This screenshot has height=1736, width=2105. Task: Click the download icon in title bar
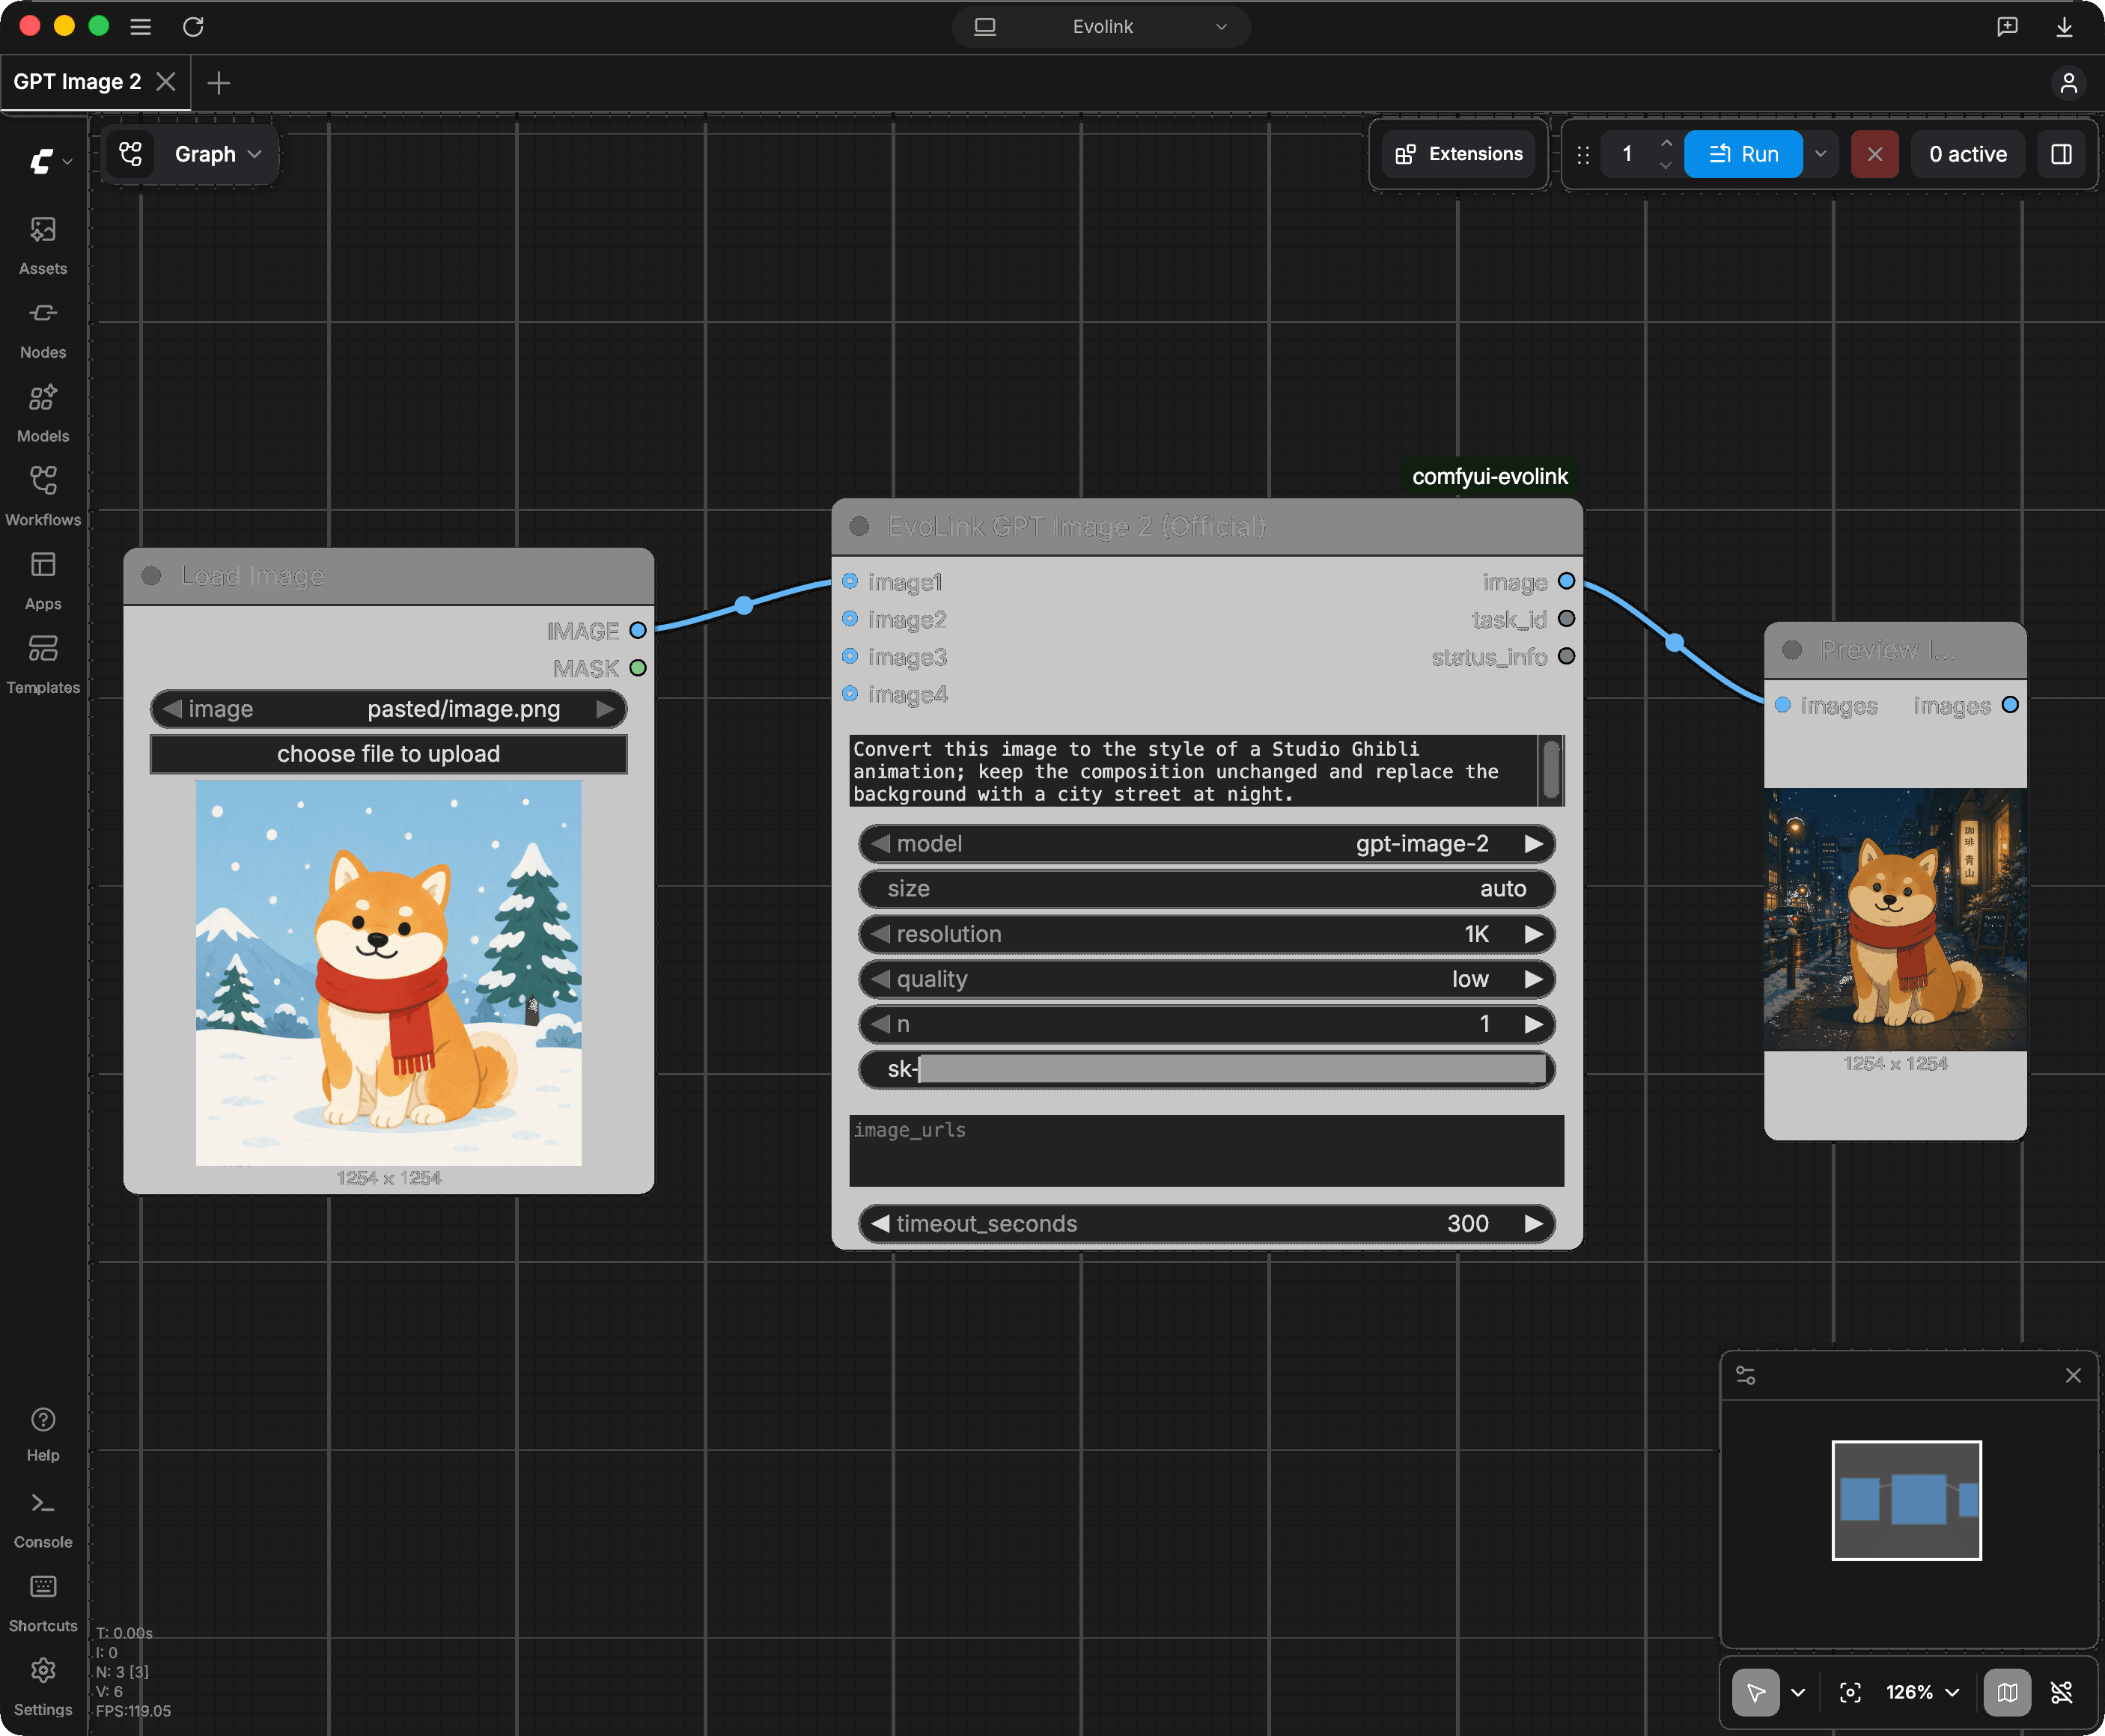[x=2064, y=27]
